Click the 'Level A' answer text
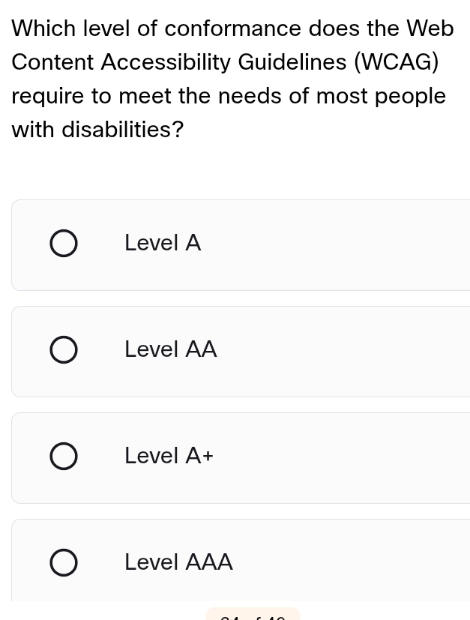The width and height of the screenshot is (470, 620). click(163, 243)
